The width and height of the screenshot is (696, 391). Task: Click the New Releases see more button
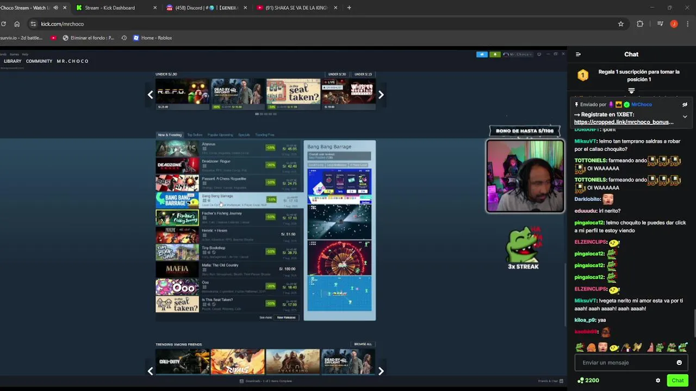[x=287, y=318]
